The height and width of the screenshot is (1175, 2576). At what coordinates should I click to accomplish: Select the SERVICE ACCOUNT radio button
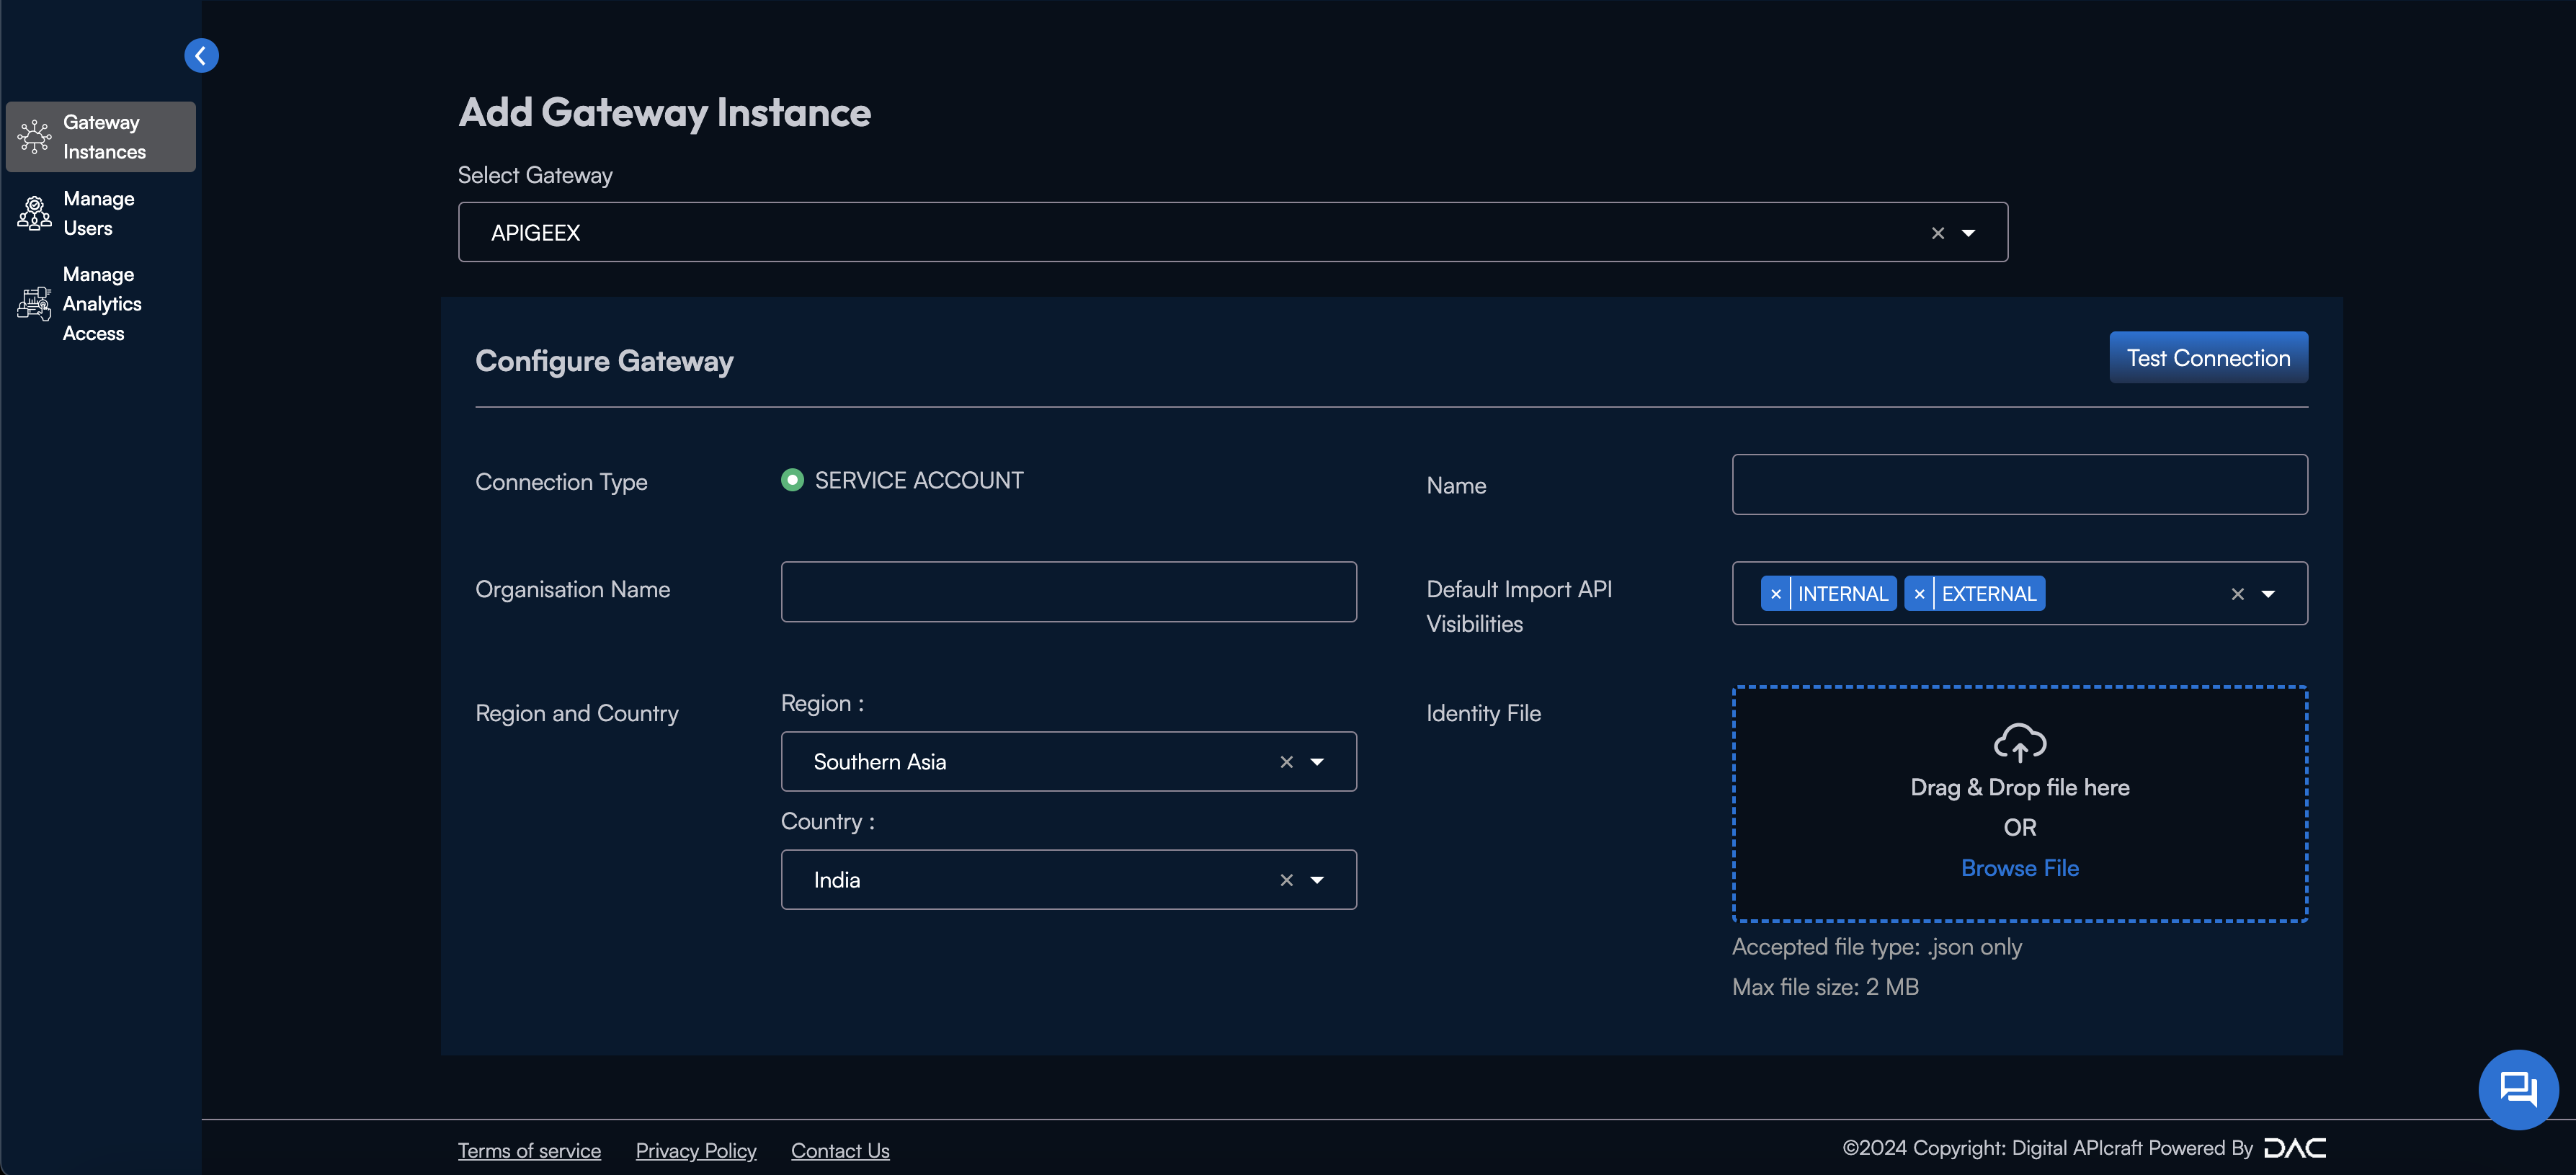[x=792, y=481]
